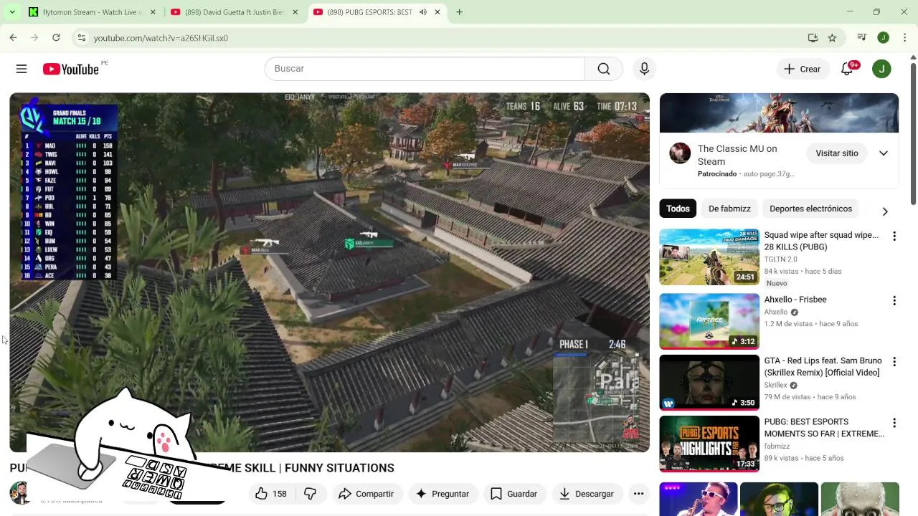The image size is (918, 516).
Task: Switch to the David Guetta ft Justin Bieber tab
Action: [235, 12]
